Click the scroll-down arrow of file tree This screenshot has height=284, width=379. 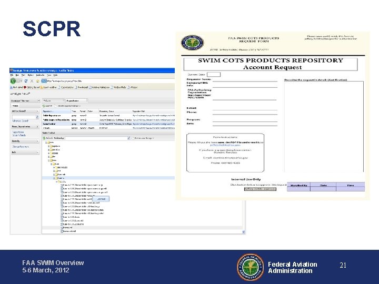243,232
